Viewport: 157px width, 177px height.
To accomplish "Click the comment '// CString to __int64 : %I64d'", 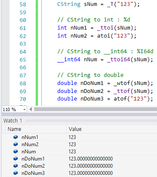I will pos(105,52).
